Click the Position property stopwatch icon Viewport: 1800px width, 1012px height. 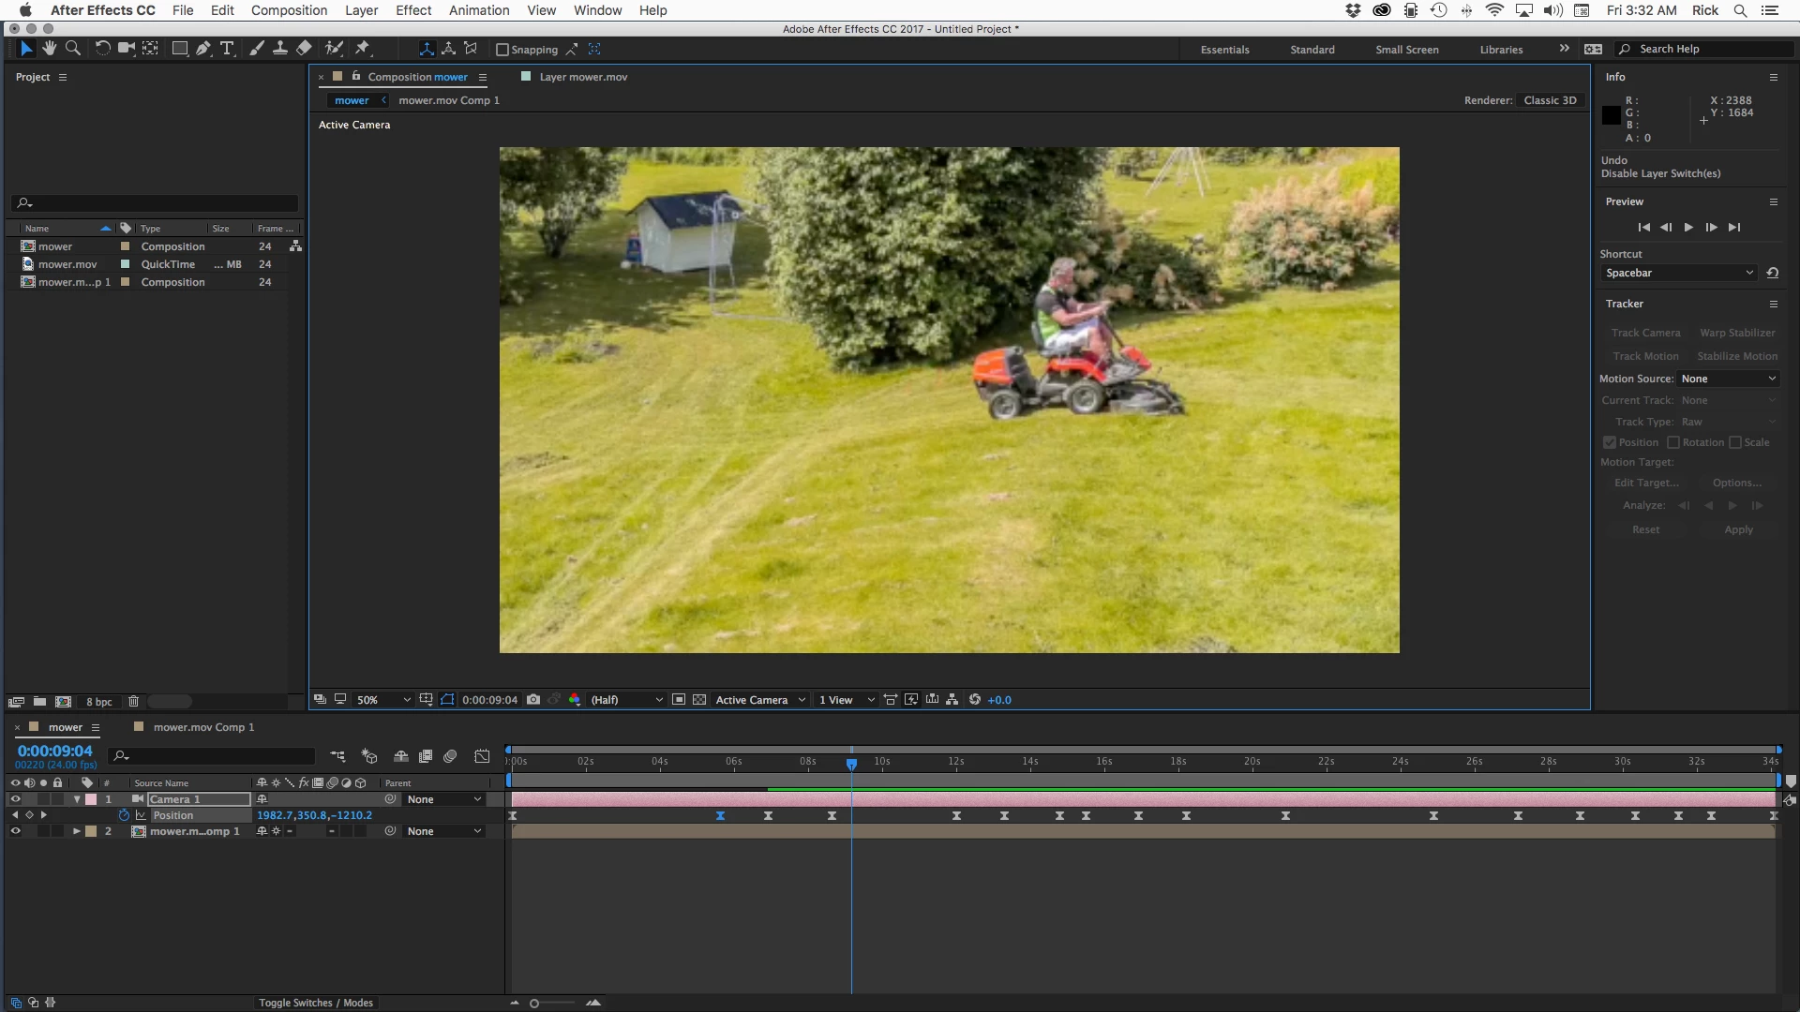pyautogui.click(x=124, y=815)
